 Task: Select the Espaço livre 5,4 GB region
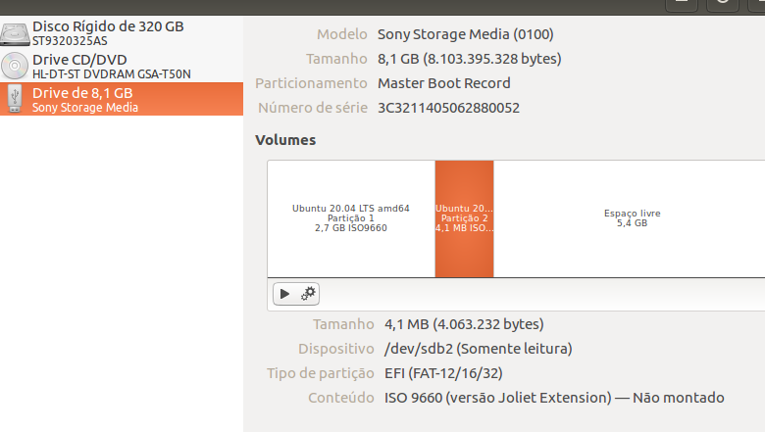(x=632, y=218)
